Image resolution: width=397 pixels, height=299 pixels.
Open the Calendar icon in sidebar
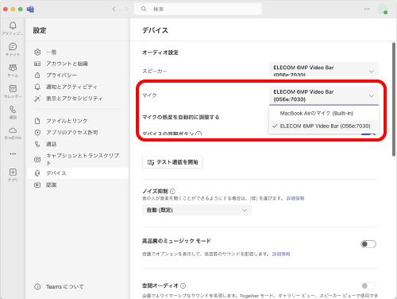pyautogui.click(x=13, y=88)
